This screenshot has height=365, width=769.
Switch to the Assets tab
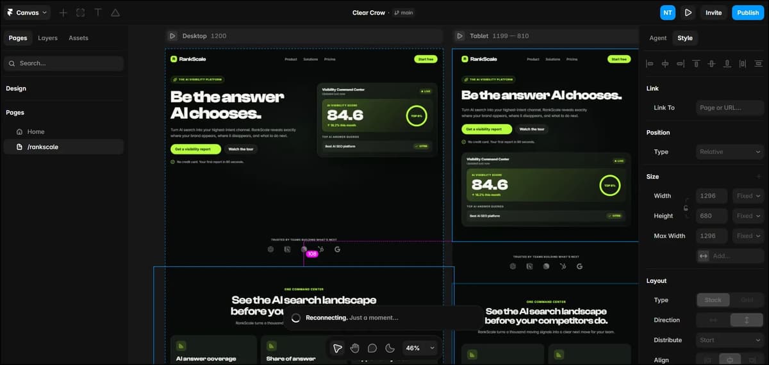[78, 38]
